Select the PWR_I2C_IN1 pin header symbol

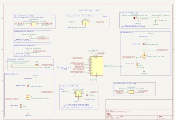coord(131,92)
